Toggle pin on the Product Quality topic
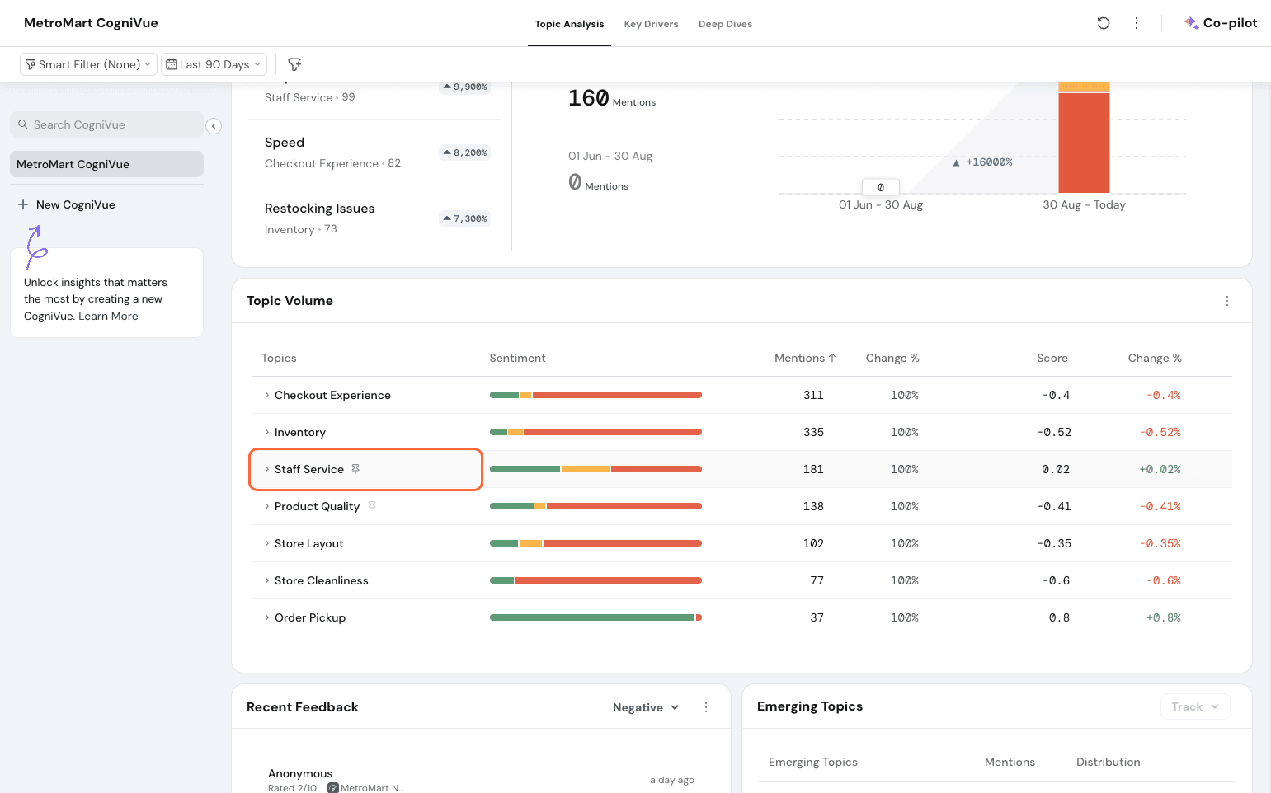This screenshot has width=1271, height=793. point(372,506)
